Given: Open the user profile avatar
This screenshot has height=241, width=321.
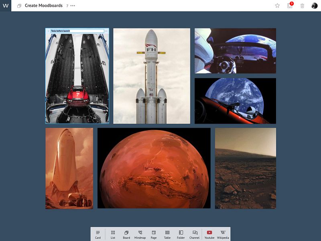Looking at the screenshot, I should click(x=314, y=6).
